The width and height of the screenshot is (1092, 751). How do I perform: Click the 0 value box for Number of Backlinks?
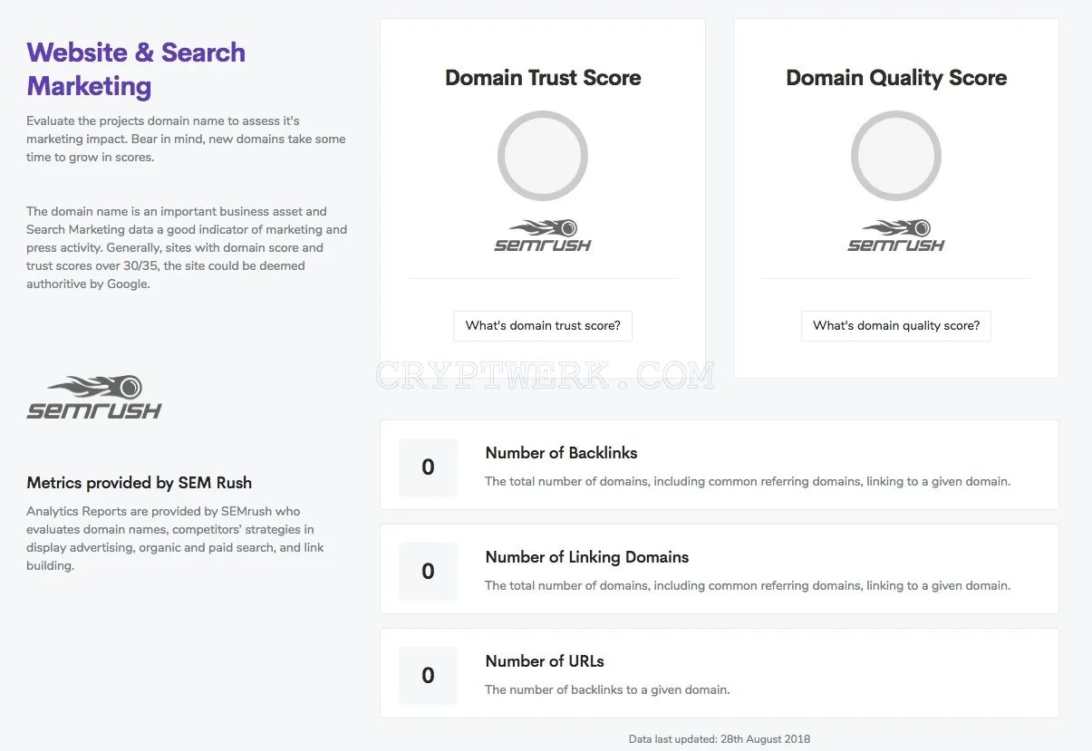429,467
